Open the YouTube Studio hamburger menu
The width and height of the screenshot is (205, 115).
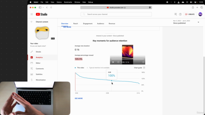[32, 14]
